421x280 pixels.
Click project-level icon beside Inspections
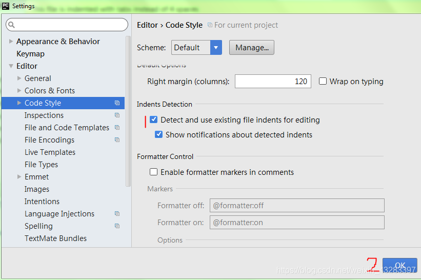click(x=117, y=115)
